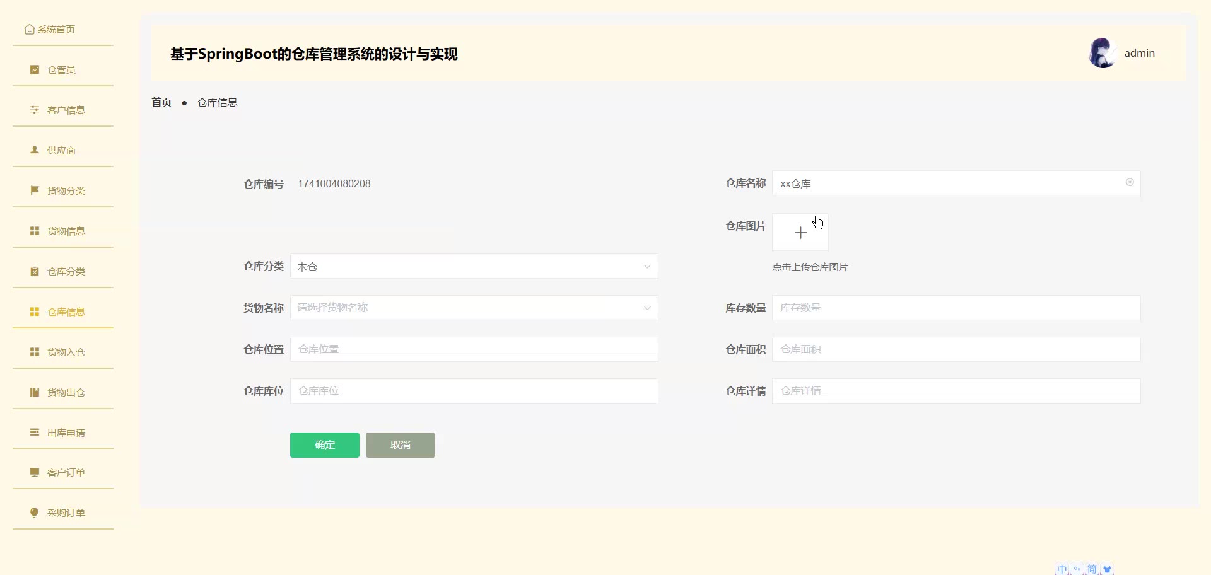Click the plus icon to upload 仓库图片
This screenshot has width=1211, height=575.
[x=800, y=233]
